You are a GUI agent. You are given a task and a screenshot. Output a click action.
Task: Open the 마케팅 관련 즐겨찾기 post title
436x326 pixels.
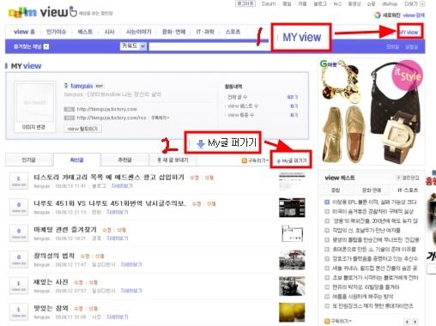(65, 230)
